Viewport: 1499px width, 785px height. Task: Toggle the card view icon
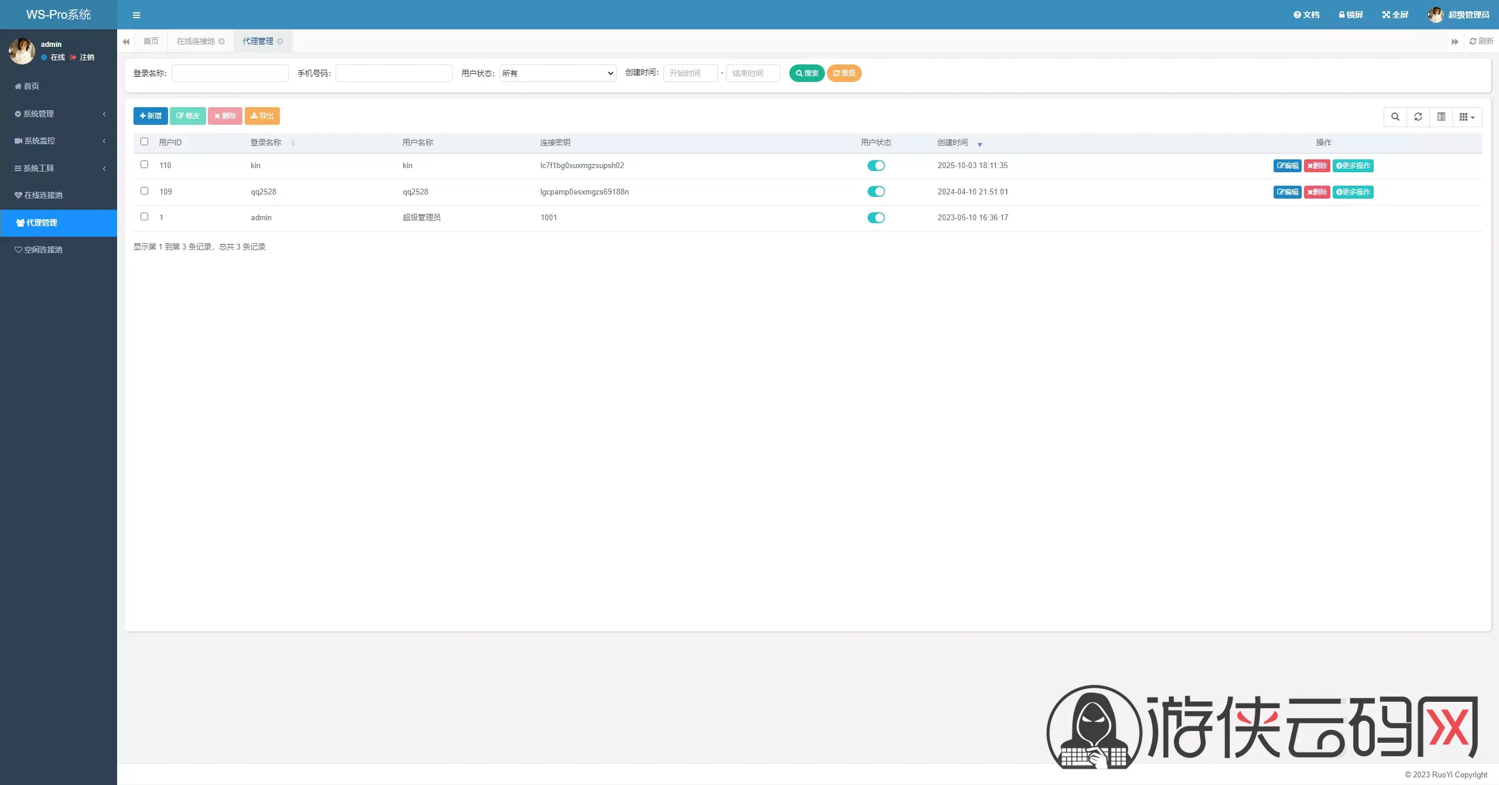(x=1441, y=117)
